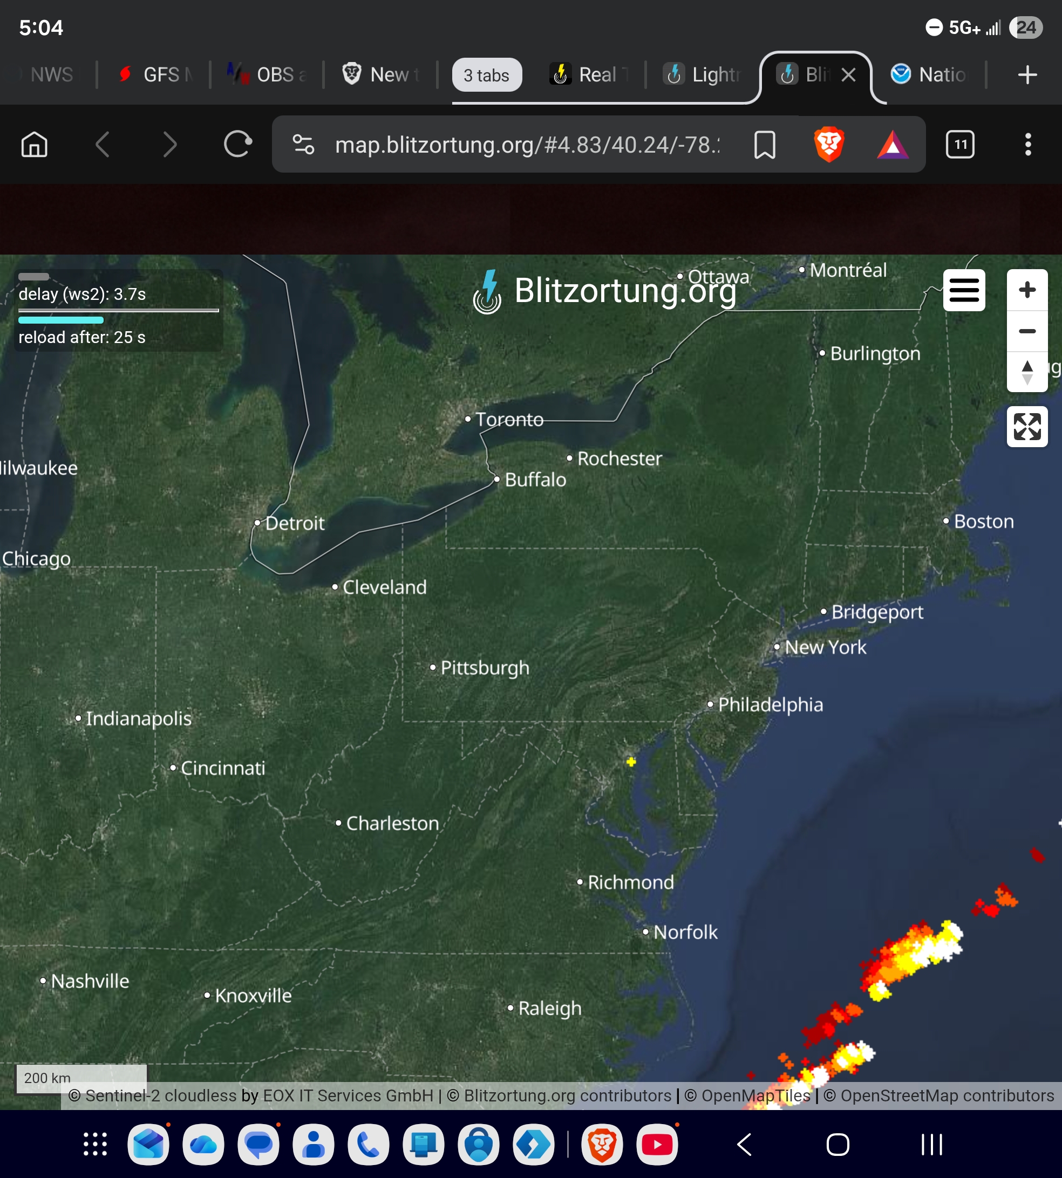The height and width of the screenshot is (1178, 1062).
Task: Zoom in the map with plus button
Action: pyautogui.click(x=1027, y=290)
